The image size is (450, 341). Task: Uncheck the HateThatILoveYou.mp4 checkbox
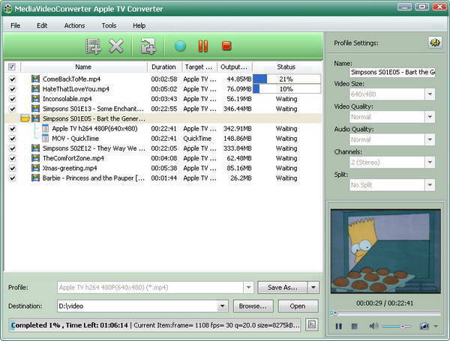[x=12, y=89]
